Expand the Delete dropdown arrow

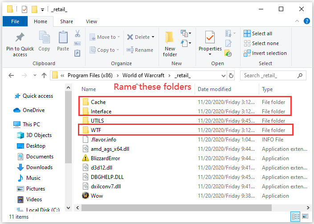pos(153,37)
